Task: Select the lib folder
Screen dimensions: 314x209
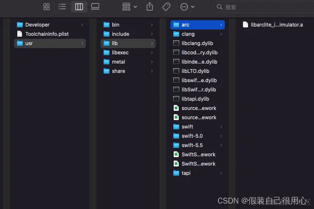Action: click(x=128, y=43)
